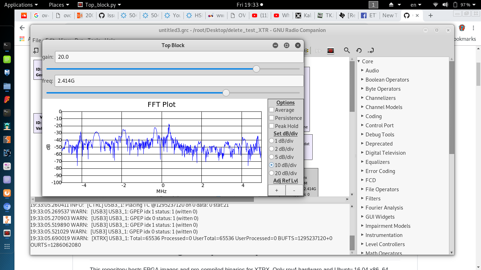481x270 pixels.
Task: Turn on Peak Hold for the FFT plot
Action: (x=271, y=126)
